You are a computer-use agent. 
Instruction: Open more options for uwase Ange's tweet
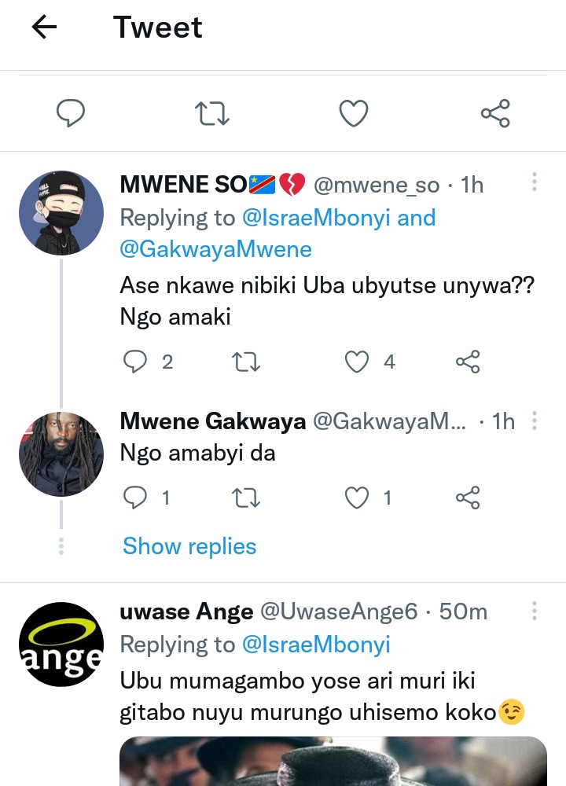click(534, 611)
